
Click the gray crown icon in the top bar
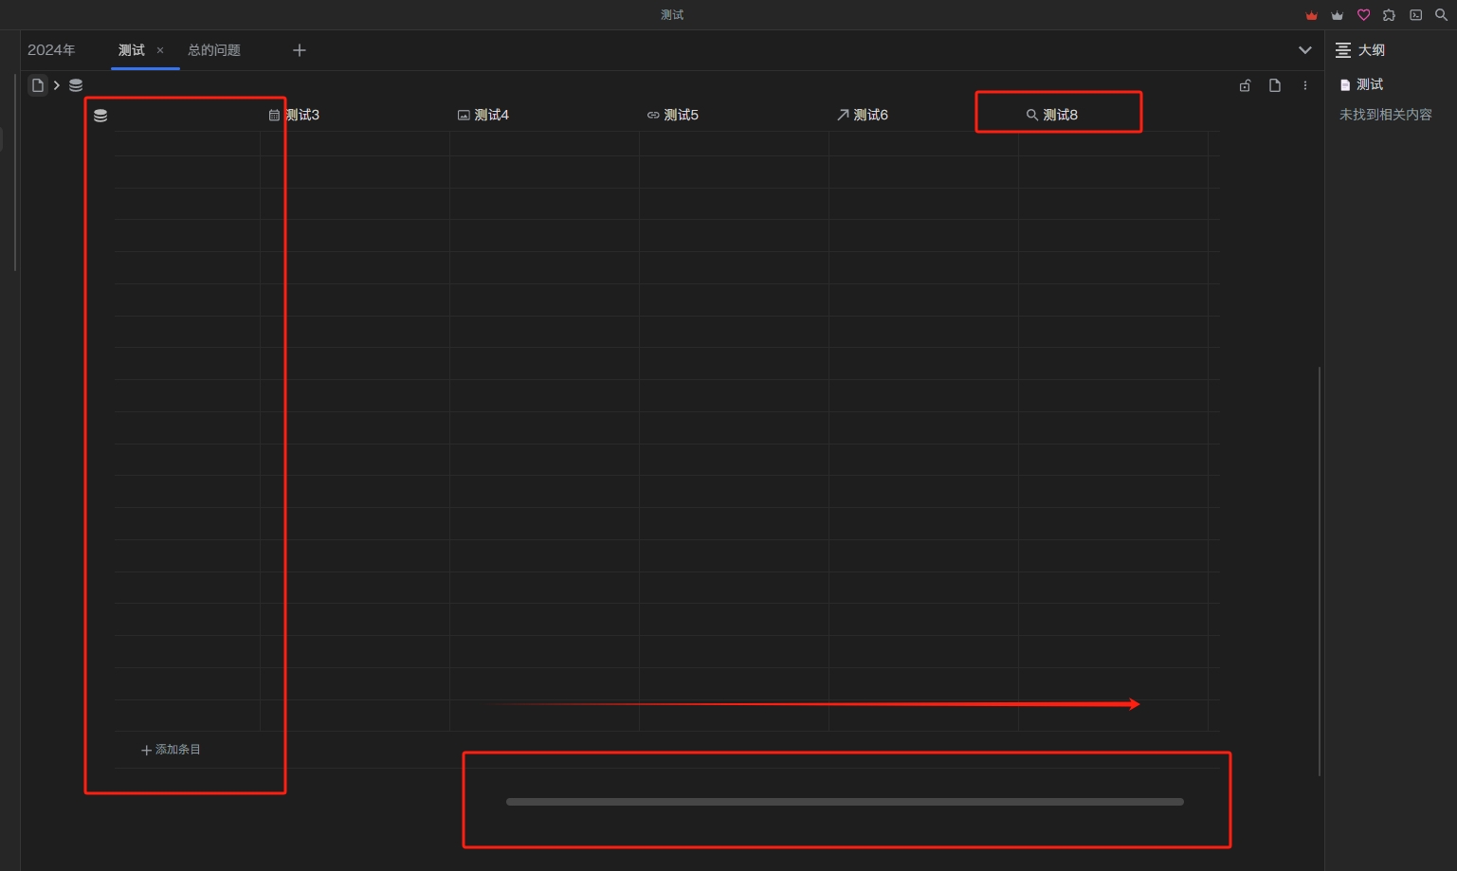click(x=1338, y=15)
